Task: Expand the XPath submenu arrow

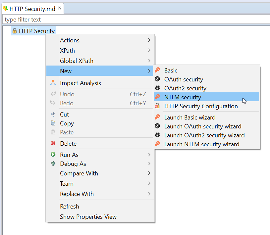Action: pyautogui.click(x=149, y=50)
